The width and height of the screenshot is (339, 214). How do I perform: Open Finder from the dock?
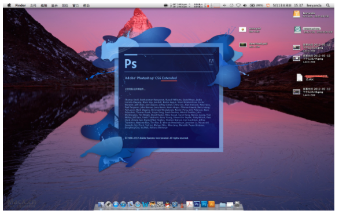[x=101, y=204]
